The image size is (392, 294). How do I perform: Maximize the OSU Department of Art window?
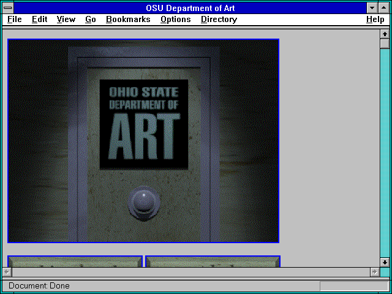pyautogui.click(x=384, y=8)
